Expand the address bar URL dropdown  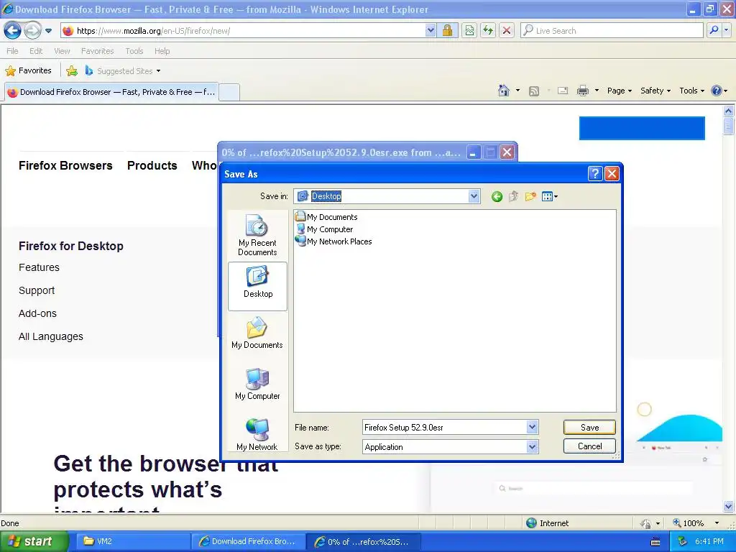(x=431, y=31)
